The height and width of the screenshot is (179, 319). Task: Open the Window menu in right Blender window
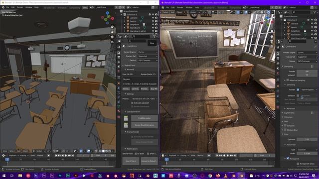tap(189, 7)
